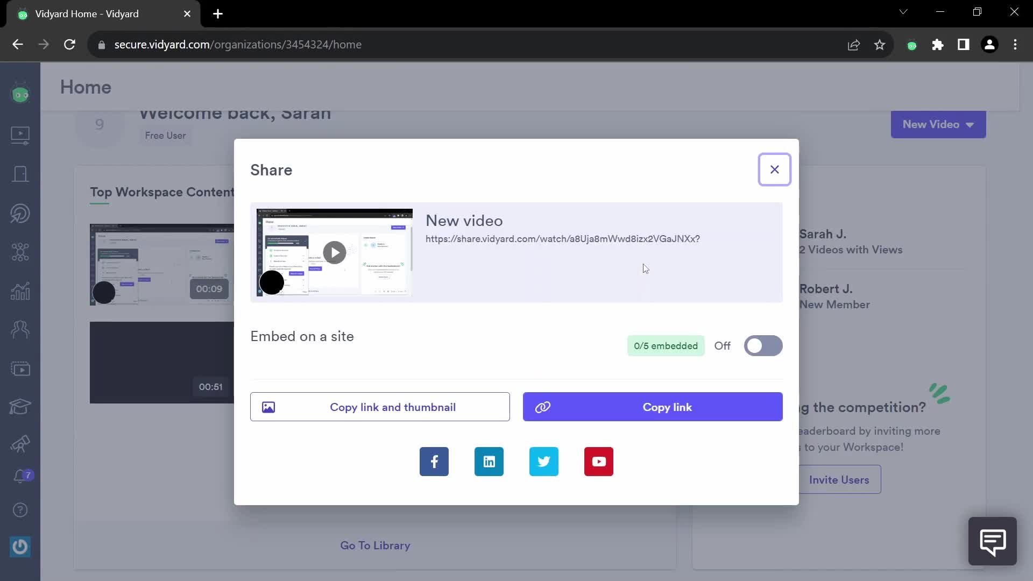Open Vidyard logo in sidebar

click(20, 94)
